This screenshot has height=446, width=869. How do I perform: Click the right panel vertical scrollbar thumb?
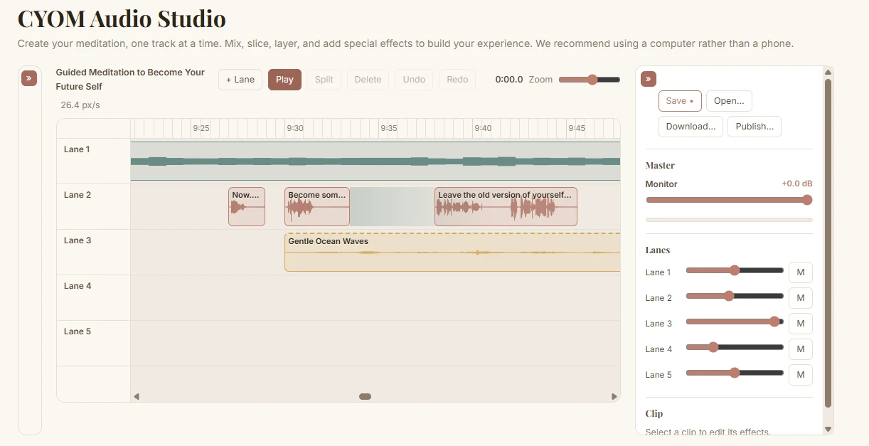click(x=828, y=243)
